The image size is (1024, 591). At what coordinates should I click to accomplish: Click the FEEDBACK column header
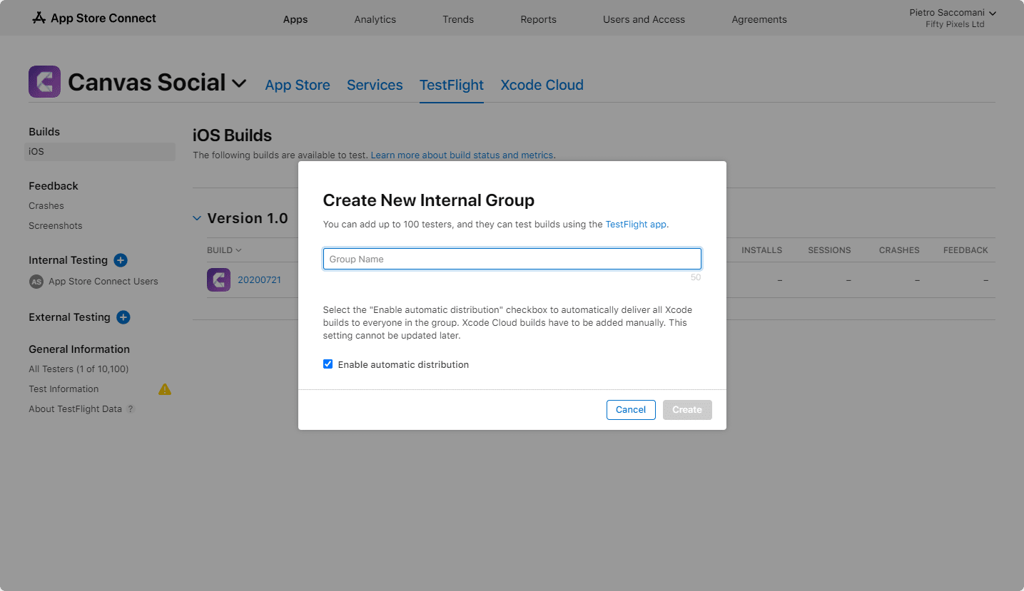965,250
